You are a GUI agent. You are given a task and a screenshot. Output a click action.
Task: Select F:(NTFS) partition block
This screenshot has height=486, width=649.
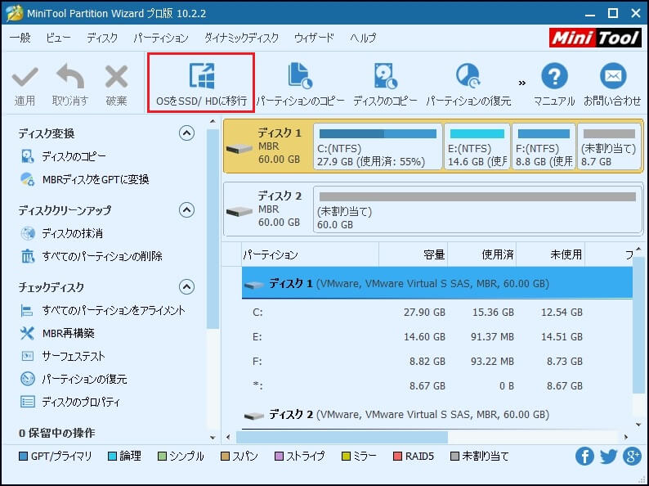(x=544, y=146)
